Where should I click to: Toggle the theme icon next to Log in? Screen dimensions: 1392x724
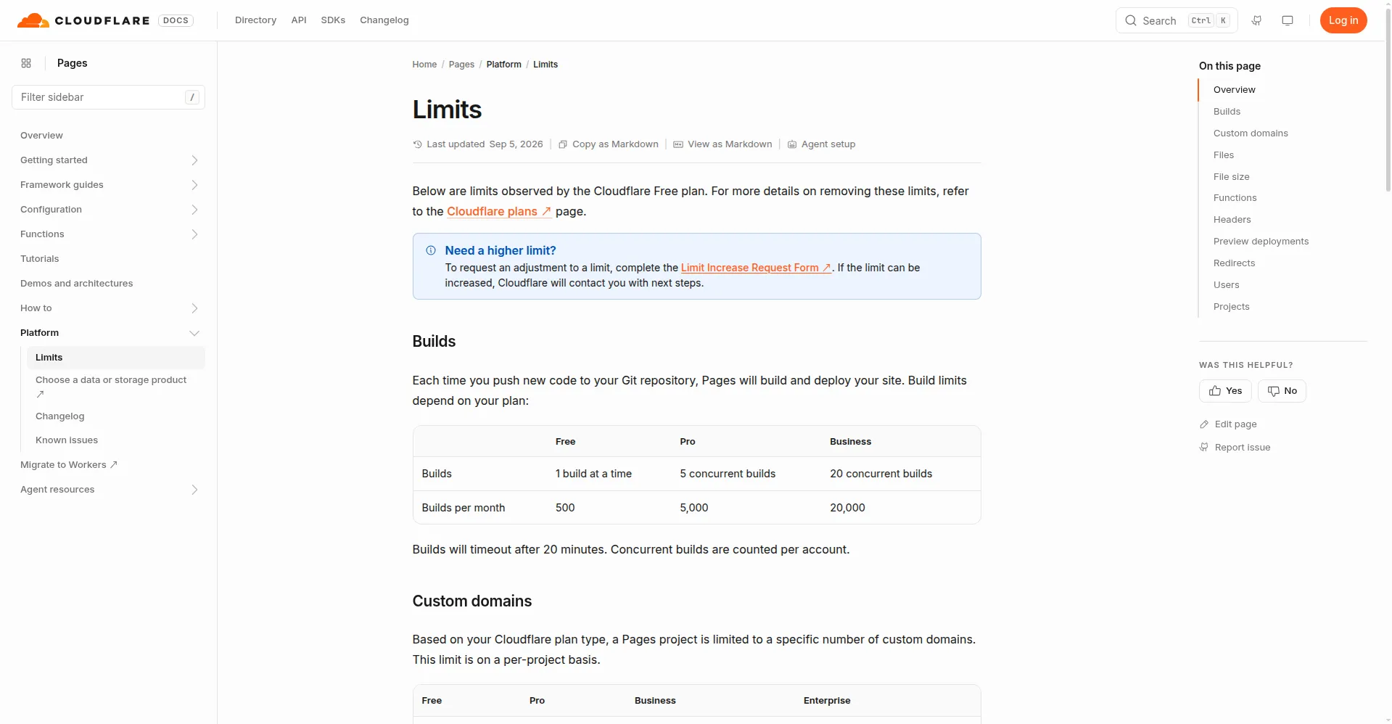[1288, 20]
